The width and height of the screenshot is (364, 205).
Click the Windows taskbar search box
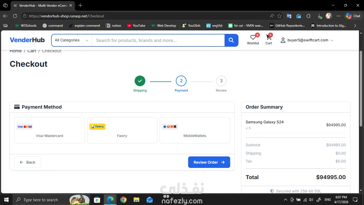click(x=51, y=200)
